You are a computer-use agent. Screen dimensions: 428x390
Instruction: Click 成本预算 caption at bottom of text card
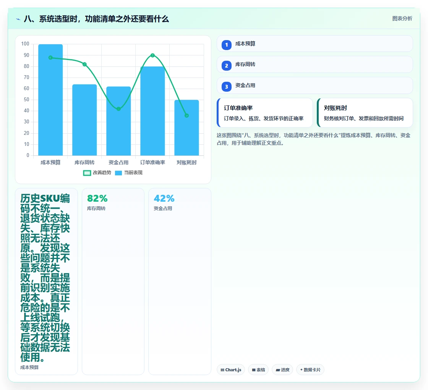click(x=29, y=367)
